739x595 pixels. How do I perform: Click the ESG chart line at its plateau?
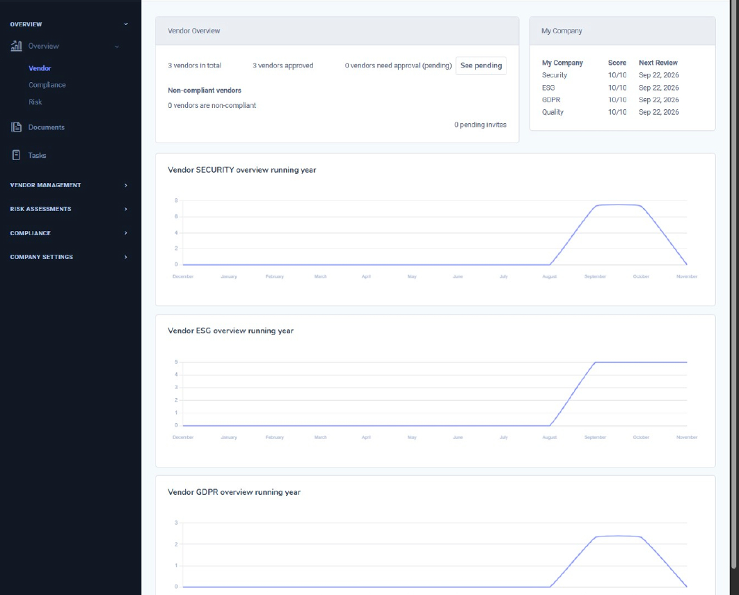pos(640,362)
